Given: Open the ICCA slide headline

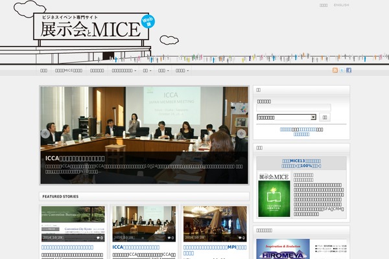Looking at the screenshot, I should 75,159.
